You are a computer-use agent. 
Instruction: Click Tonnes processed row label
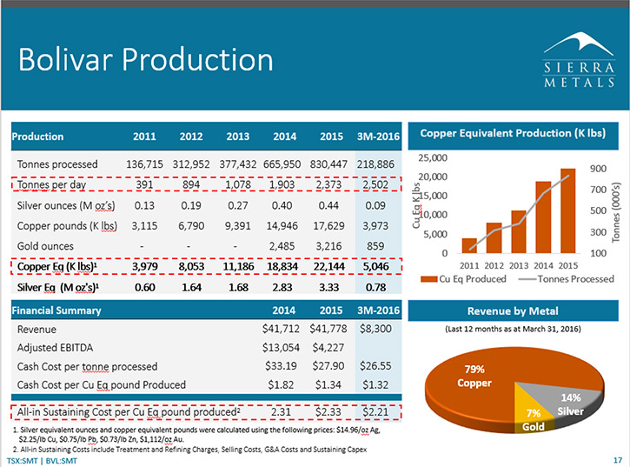coord(57,164)
